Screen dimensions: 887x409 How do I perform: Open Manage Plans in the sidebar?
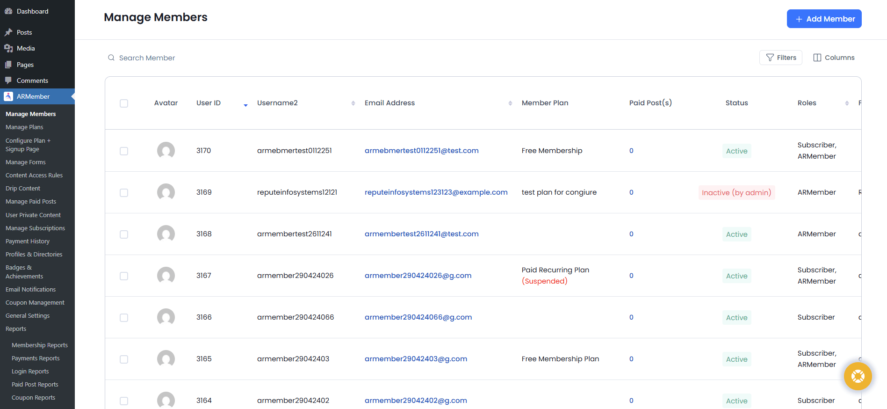pyautogui.click(x=24, y=127)
